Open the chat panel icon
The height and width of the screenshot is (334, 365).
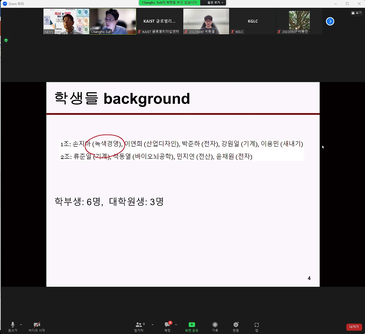click(x=167, y=325)
